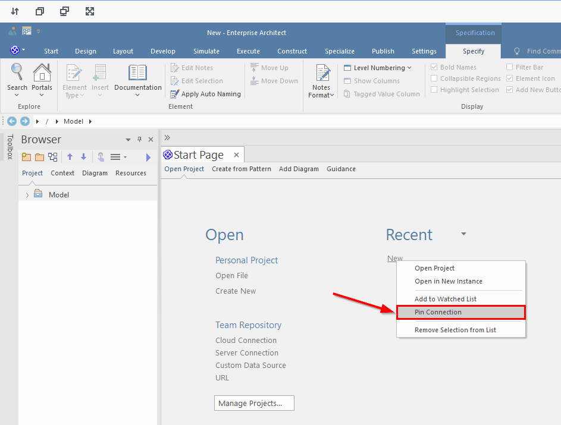561x425 pixels.
Task: Click the Cloud Connection link
Action: (246, 340)
